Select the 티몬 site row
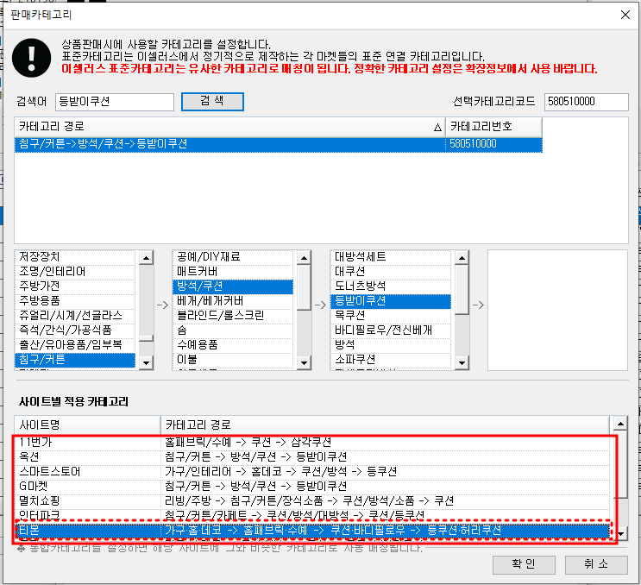Image resolution: width=641 pixels, height=585 pixels. click(x=312, y=531)
